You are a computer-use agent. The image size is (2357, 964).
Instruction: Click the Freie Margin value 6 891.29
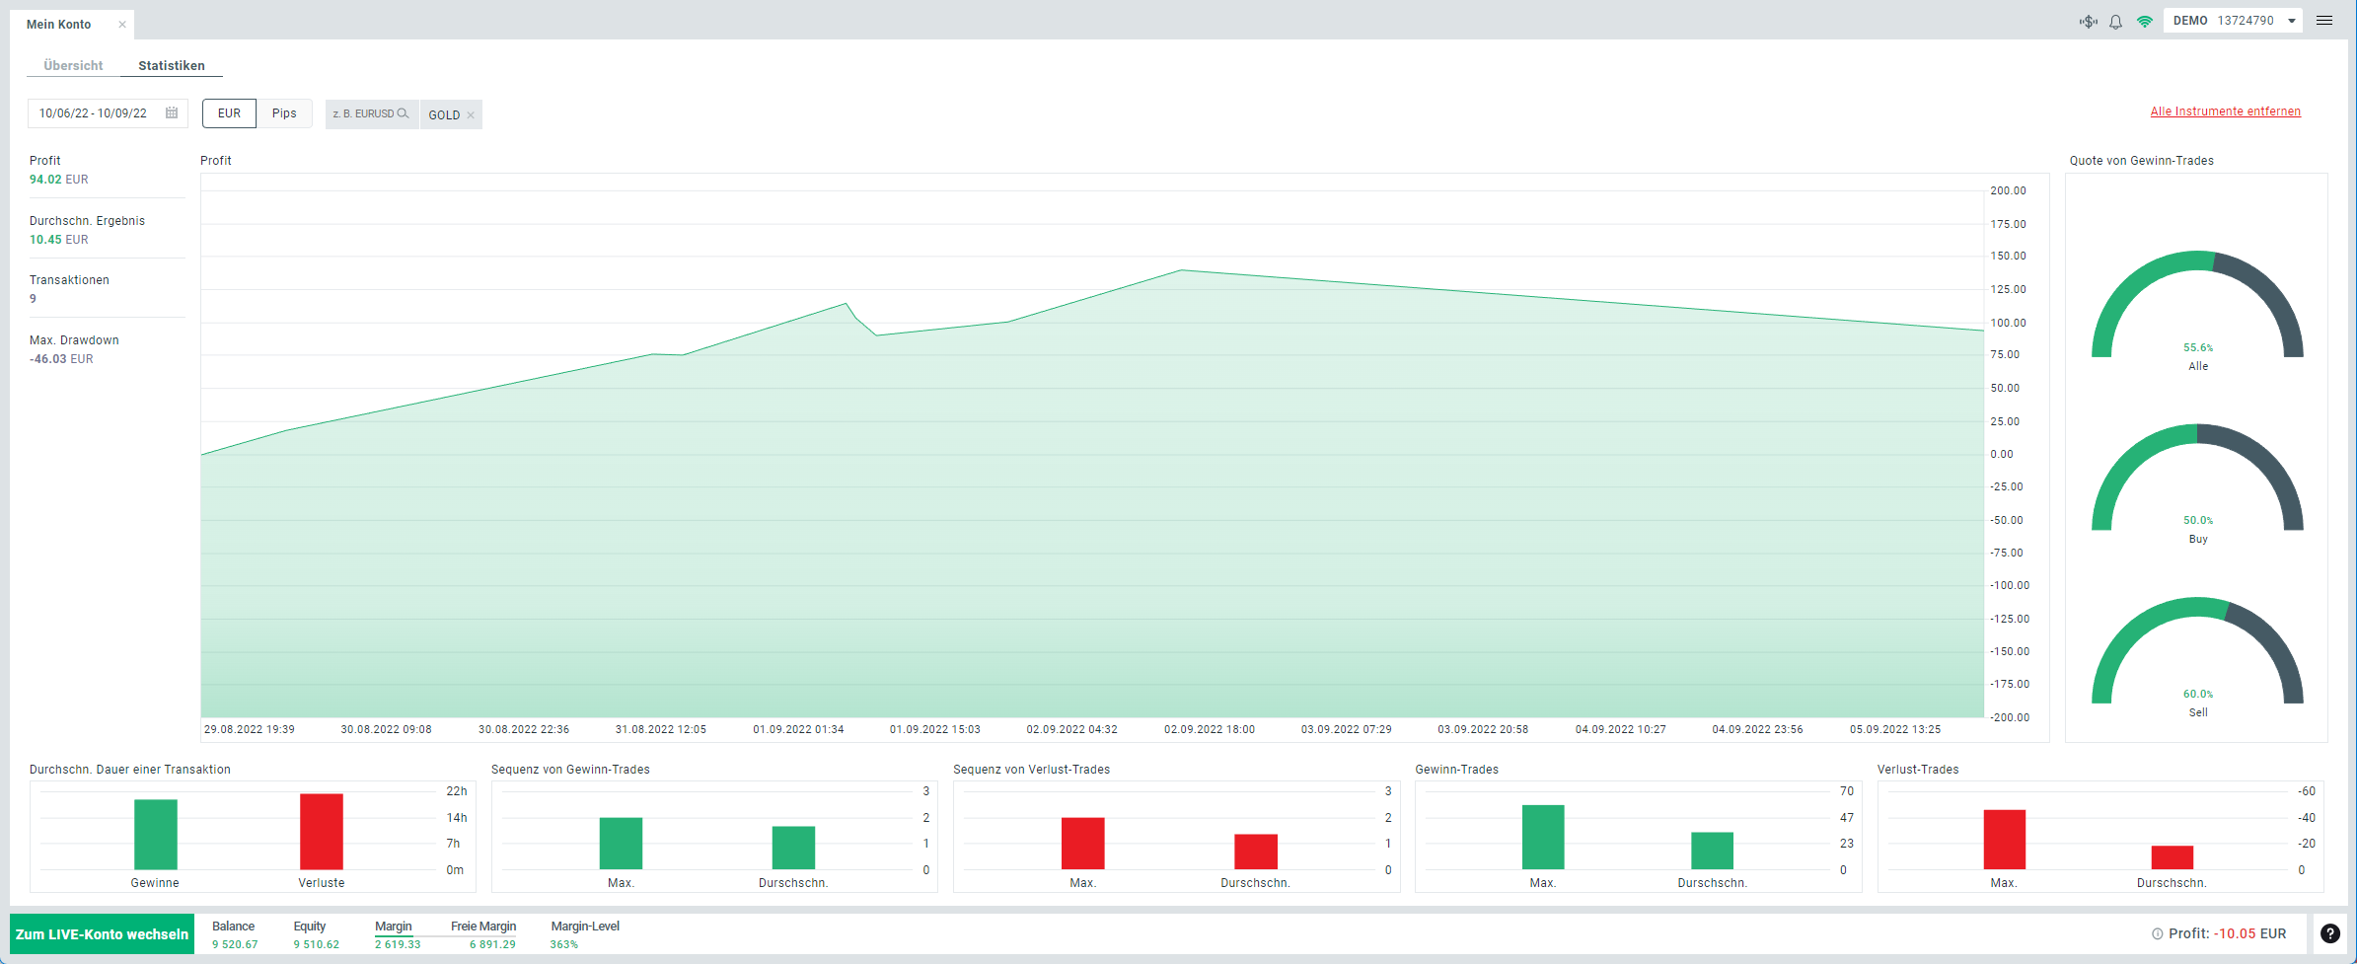[492, 944]
